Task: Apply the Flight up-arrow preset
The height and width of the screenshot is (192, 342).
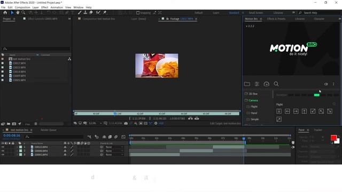Action: pyautogui.click(x=304, y=111)
